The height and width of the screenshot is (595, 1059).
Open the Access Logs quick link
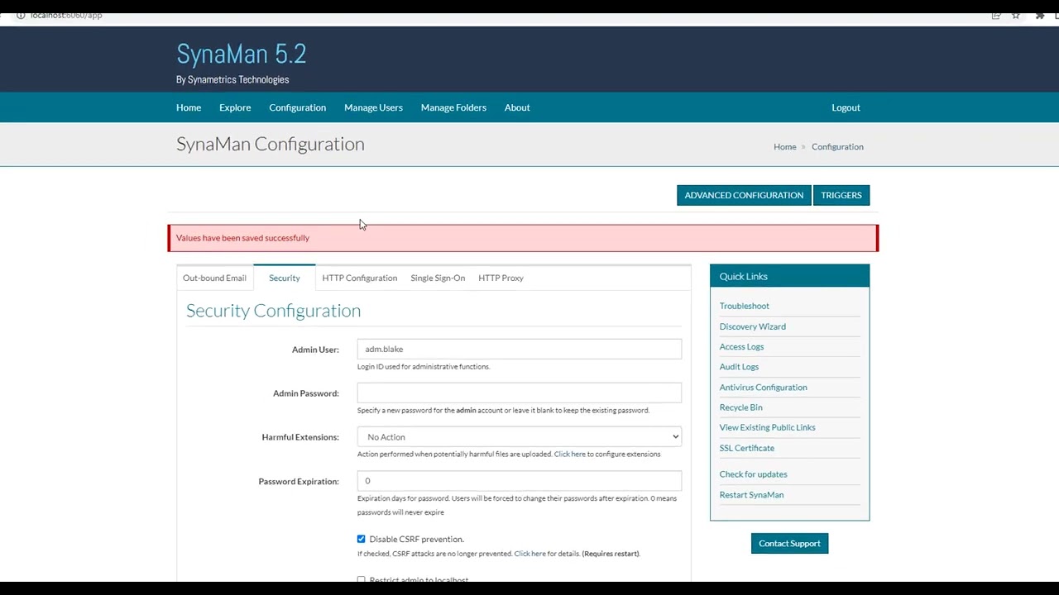(x=741, y=347)
